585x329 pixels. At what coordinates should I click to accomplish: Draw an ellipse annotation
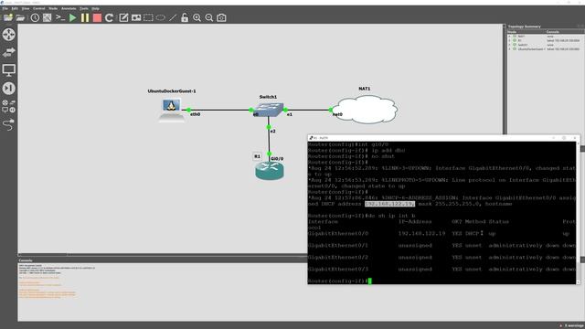161,17
